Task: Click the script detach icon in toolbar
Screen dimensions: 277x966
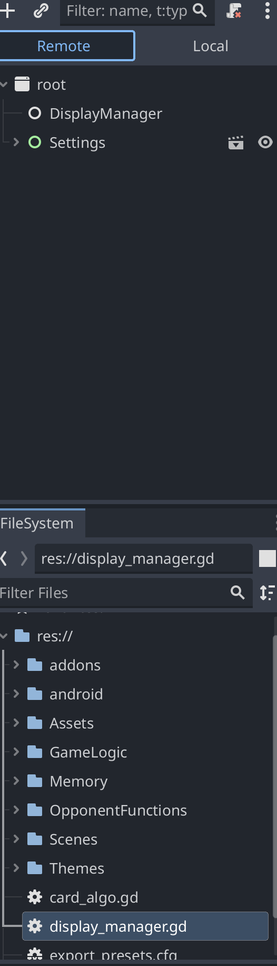Action: click(234, 11)
